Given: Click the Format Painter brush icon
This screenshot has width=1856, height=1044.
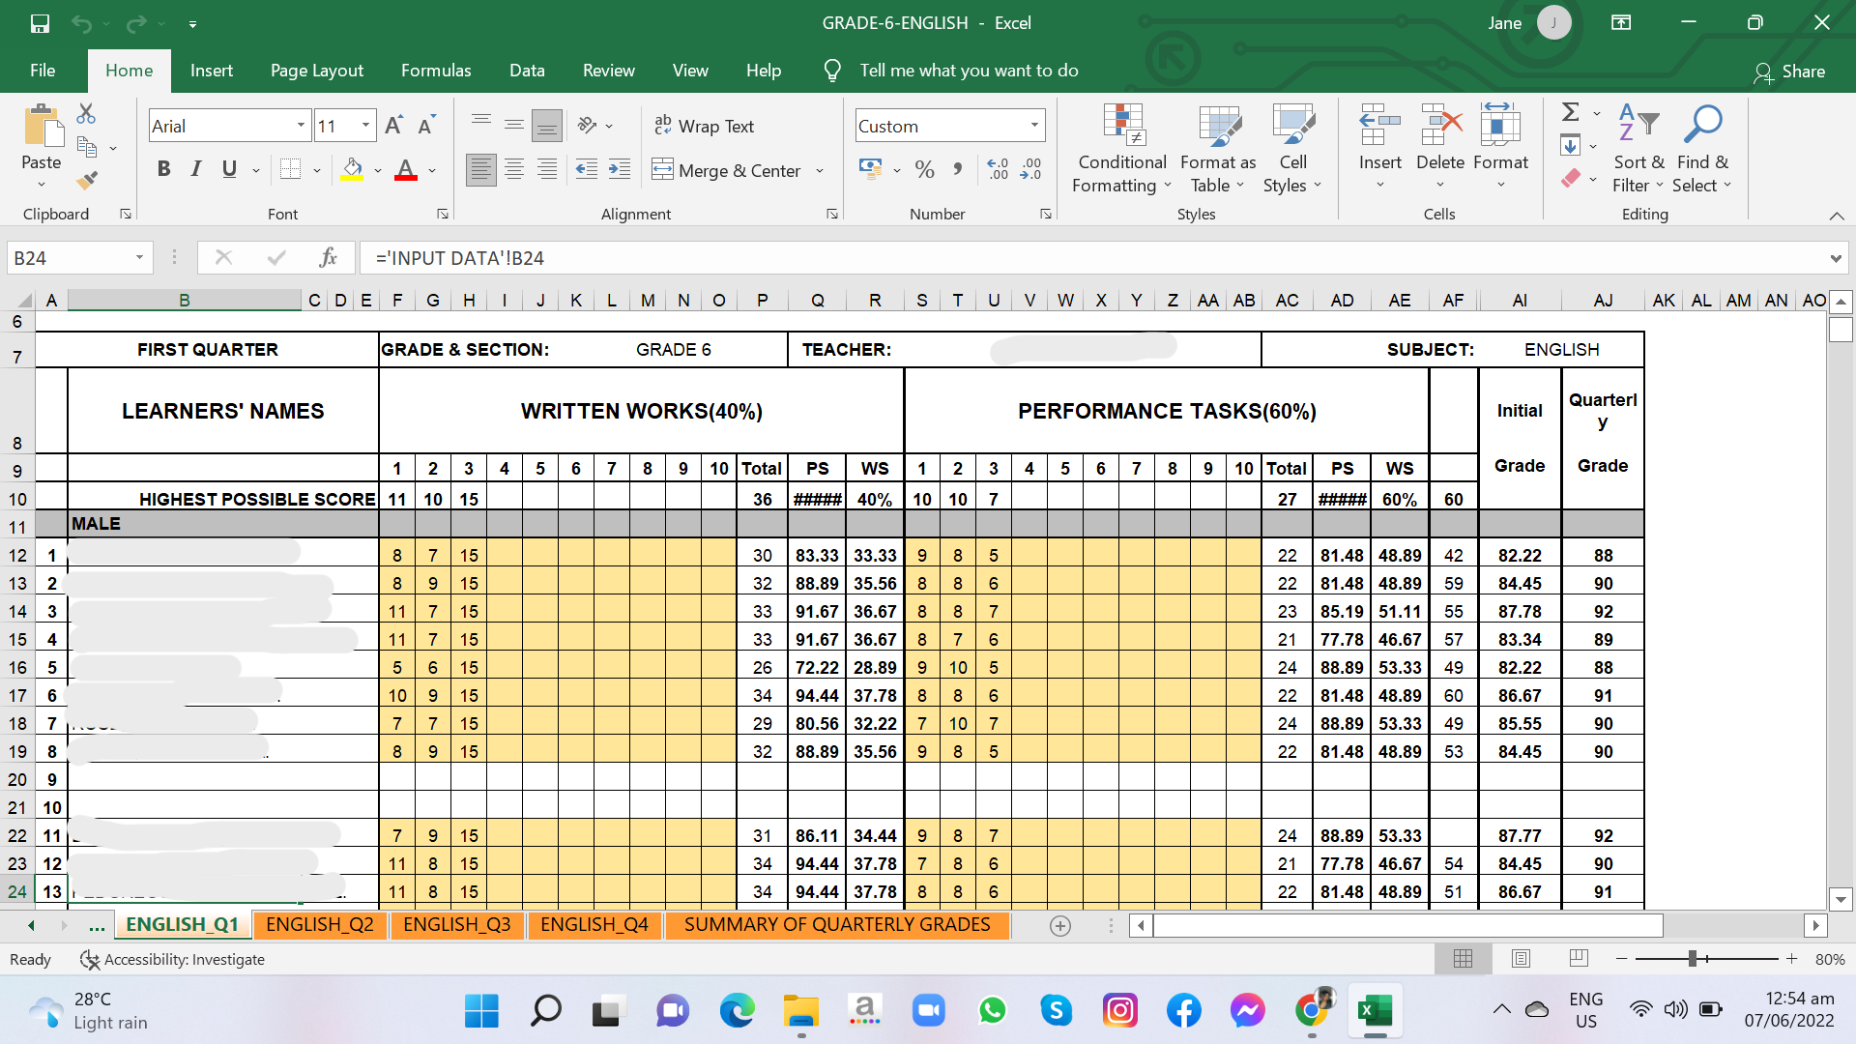Looking at the screenshot, I should (x=87, y=180).
